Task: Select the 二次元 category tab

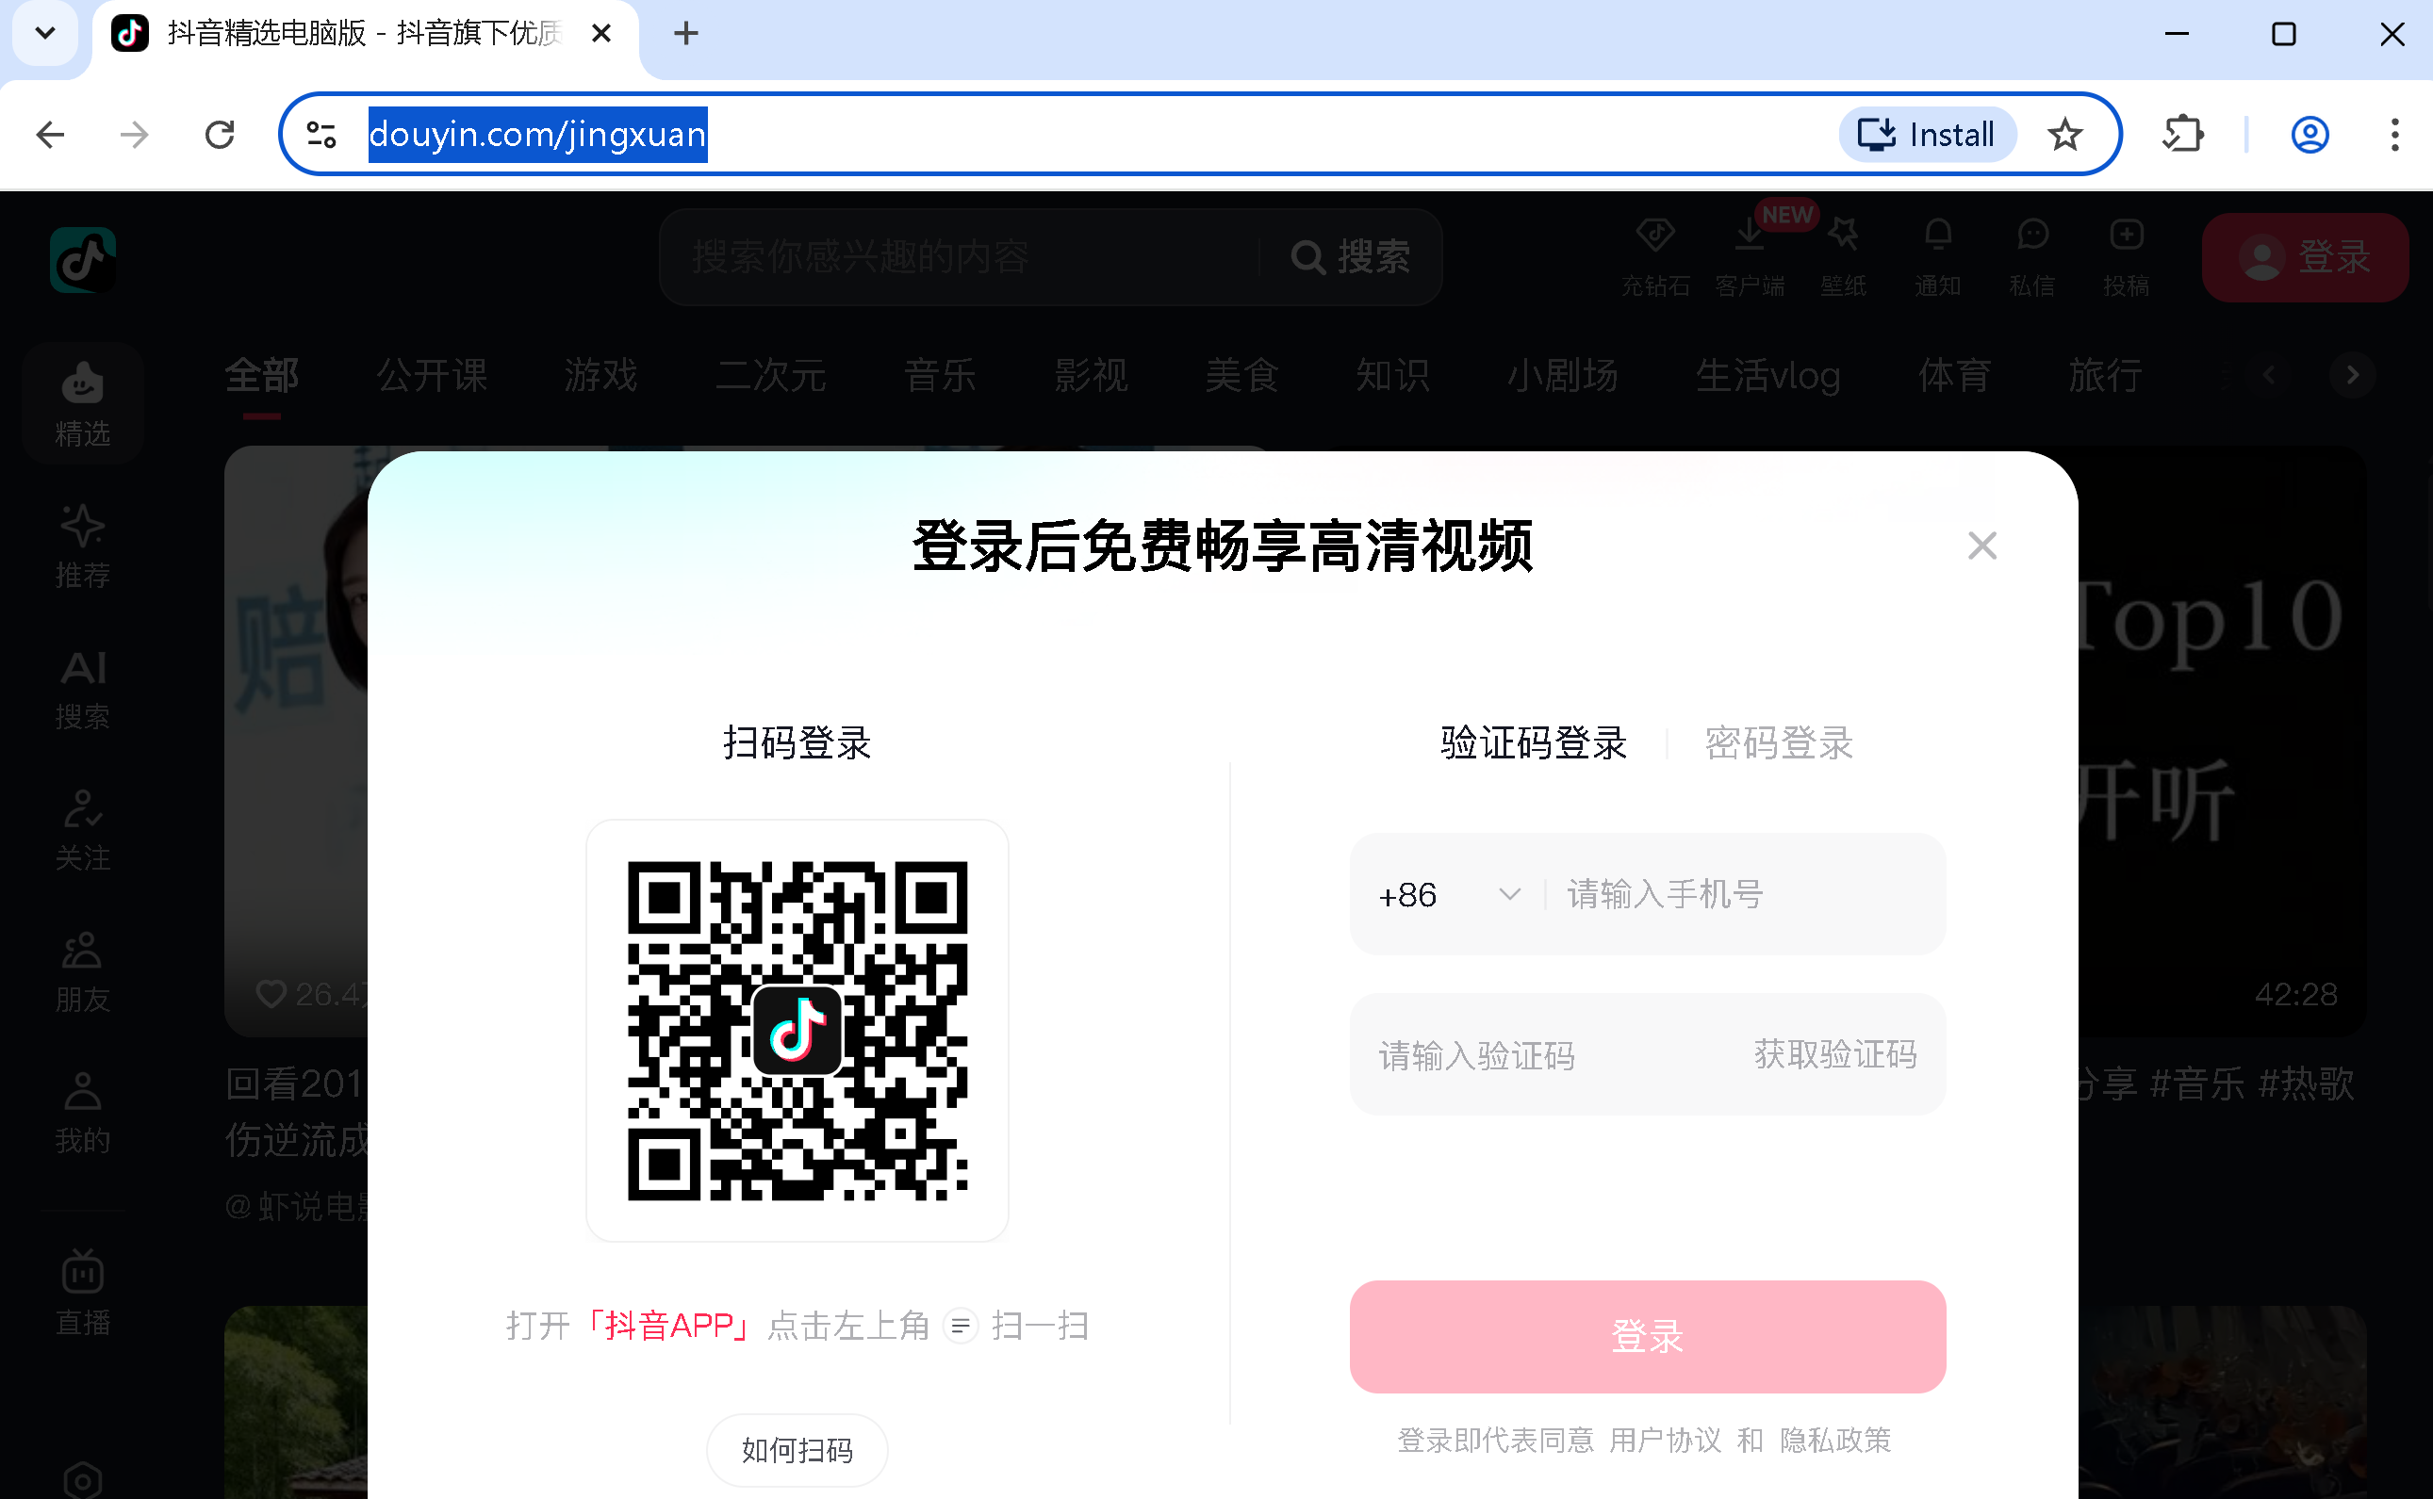Action: tap(771, 376)
